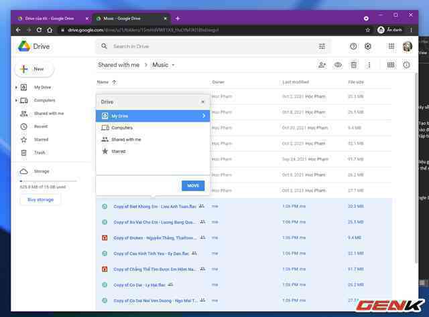Close the Drive của tôi browser tab

tap(86, 19)
